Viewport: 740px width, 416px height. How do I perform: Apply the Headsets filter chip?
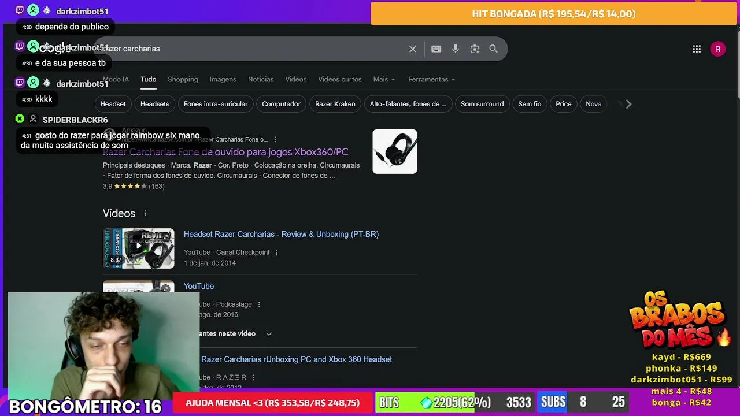coord(155,104)
